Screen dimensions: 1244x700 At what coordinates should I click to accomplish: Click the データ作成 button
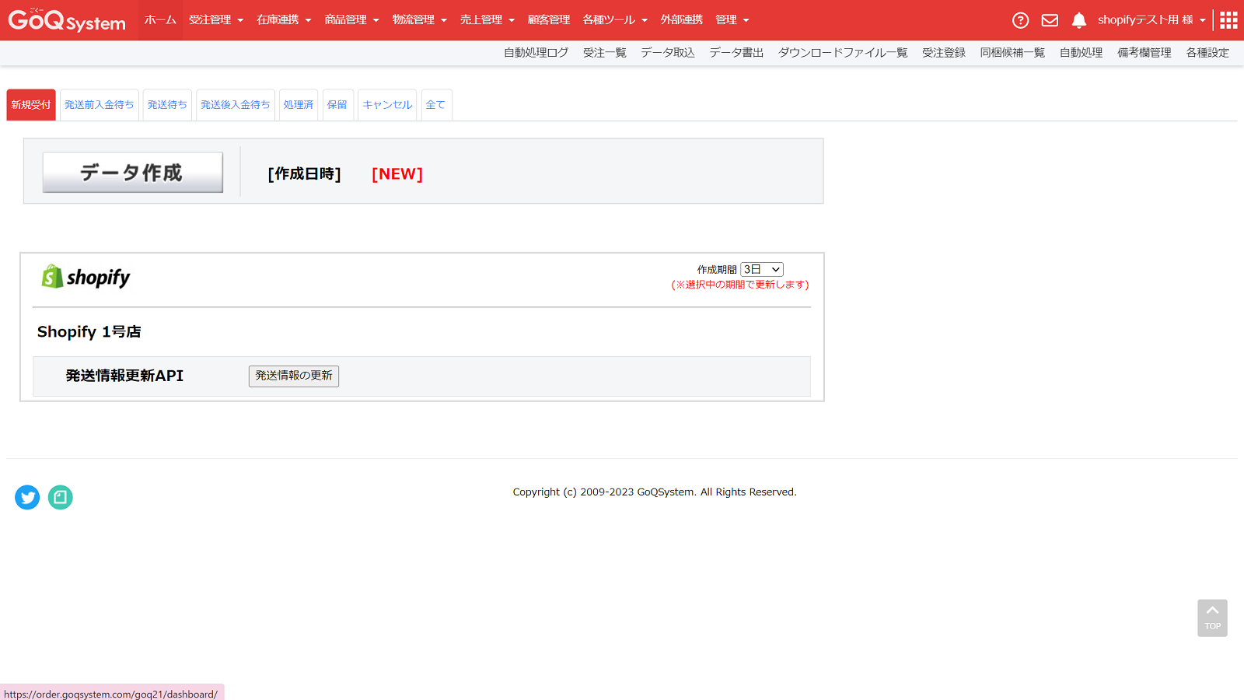pyautogui.click(x=133, y=172)
